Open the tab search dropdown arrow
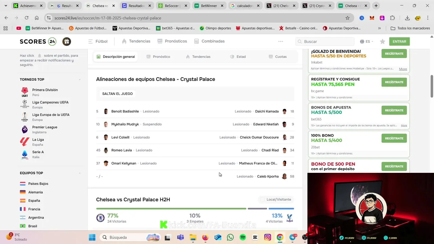The height and width of the screenshot is (244, 434). (6, 6)
